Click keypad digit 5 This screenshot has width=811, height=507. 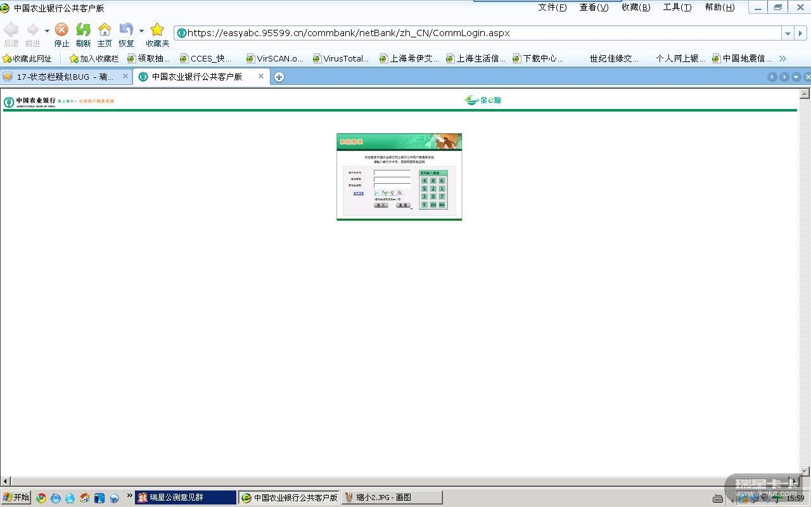click(425, 189)
